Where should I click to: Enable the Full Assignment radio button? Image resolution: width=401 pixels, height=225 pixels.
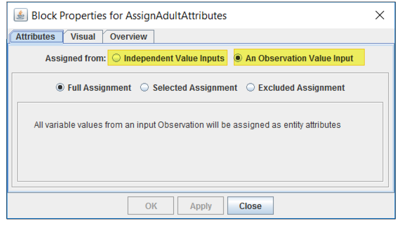coord(60,88)
